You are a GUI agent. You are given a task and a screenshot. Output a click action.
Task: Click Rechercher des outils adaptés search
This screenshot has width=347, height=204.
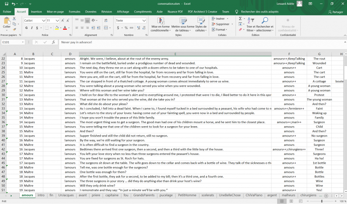coord(260,12)
